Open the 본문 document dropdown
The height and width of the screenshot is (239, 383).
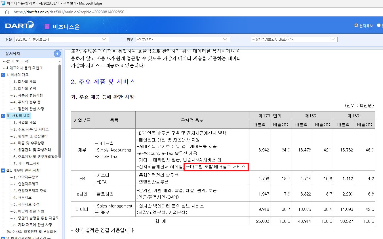[x=62, y=40]
